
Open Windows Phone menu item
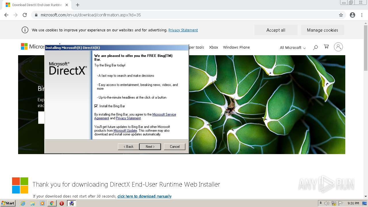pos(236,47)
